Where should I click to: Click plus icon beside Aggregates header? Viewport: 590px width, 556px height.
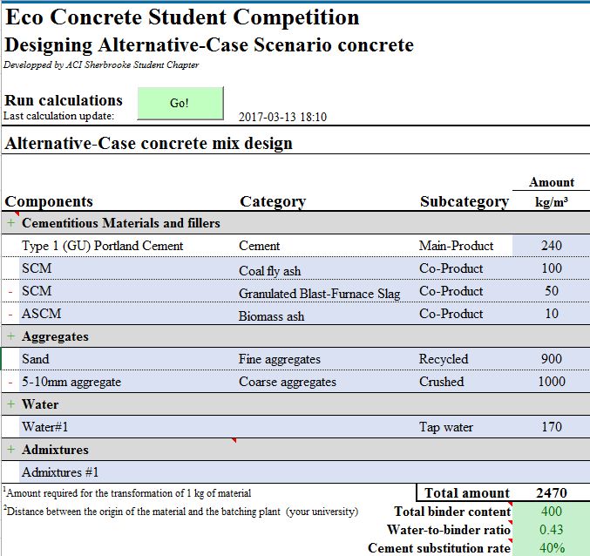click(x=11, y=336)
